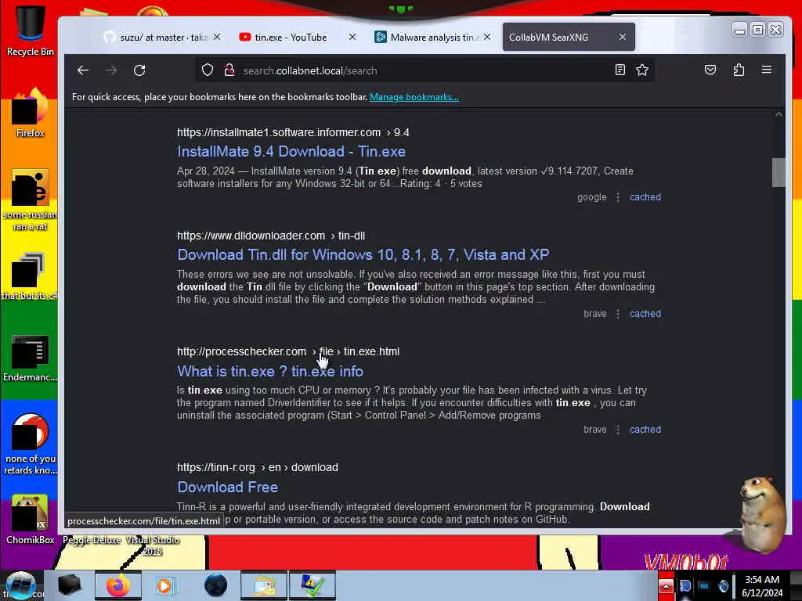Open the Download Free tinn-r result

point(228,488)
